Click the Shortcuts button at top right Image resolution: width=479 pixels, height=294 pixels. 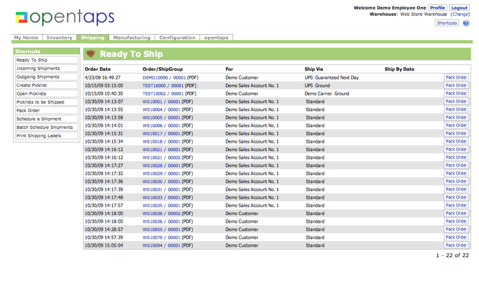(447, 23)
